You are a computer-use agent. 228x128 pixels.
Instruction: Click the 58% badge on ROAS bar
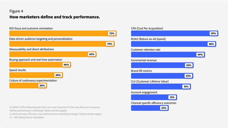(211, 44)
